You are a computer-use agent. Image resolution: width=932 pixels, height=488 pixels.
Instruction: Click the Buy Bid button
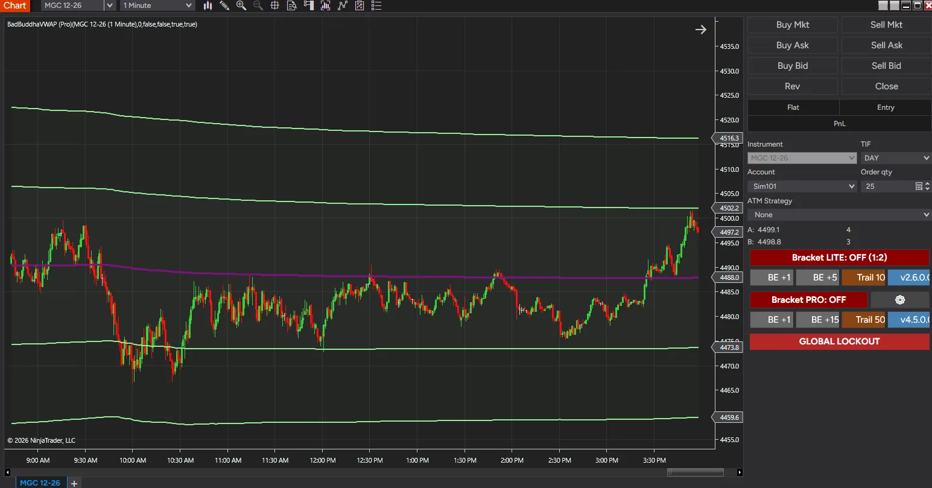point(793,66)
